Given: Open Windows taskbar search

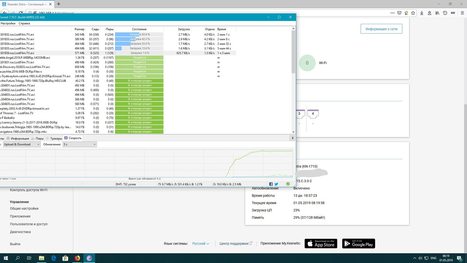Looking at the screenshot, I should click(x=18, y=258).
